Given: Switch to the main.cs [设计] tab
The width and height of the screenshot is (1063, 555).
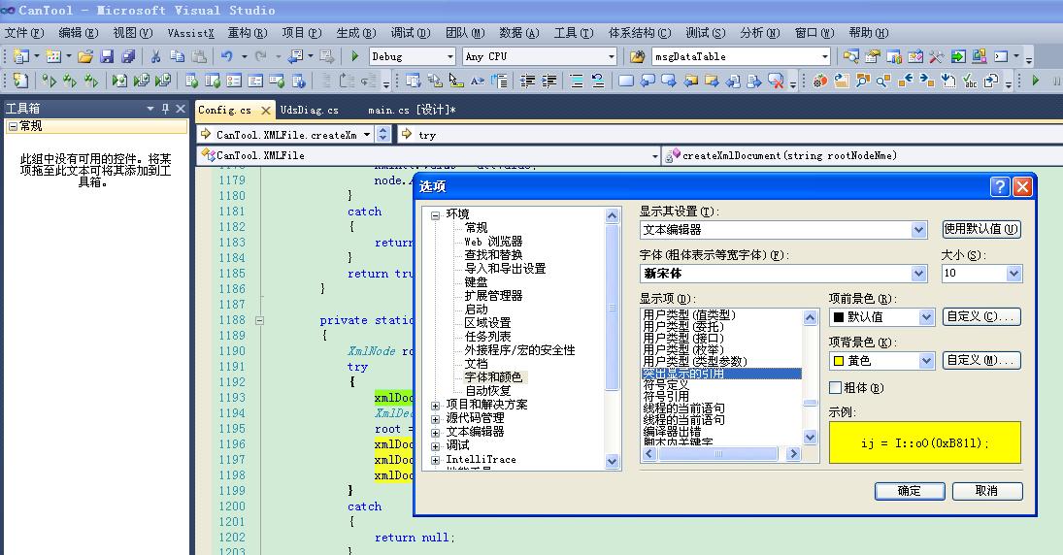Looking at the screenshot, I should pos(412,110).
